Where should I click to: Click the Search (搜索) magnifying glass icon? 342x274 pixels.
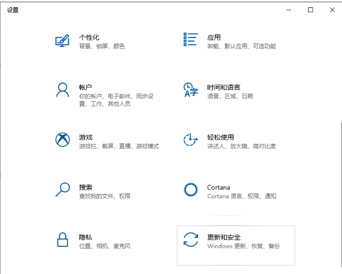62,189
